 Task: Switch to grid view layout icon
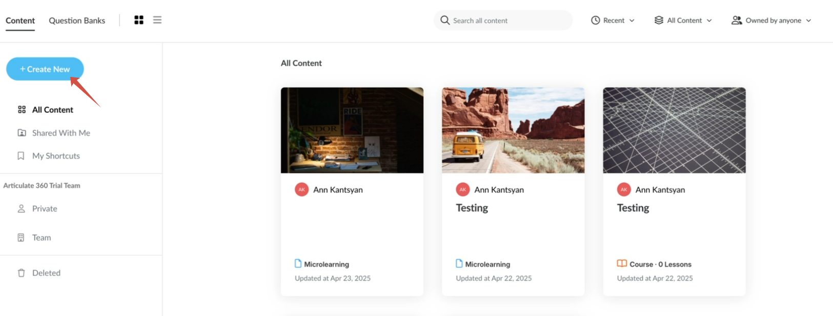pos(138,20)
